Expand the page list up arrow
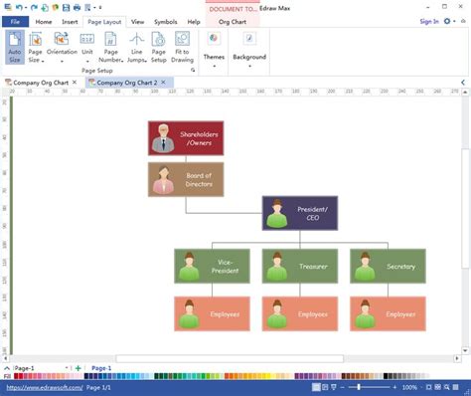Viewport: 471px width, 396px height. [x=7, y=368]
